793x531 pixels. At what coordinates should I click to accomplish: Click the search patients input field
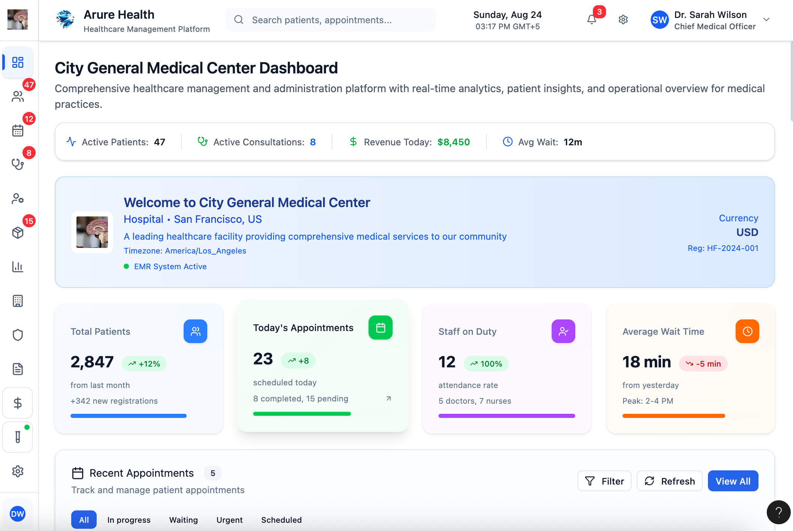[331, 20]
